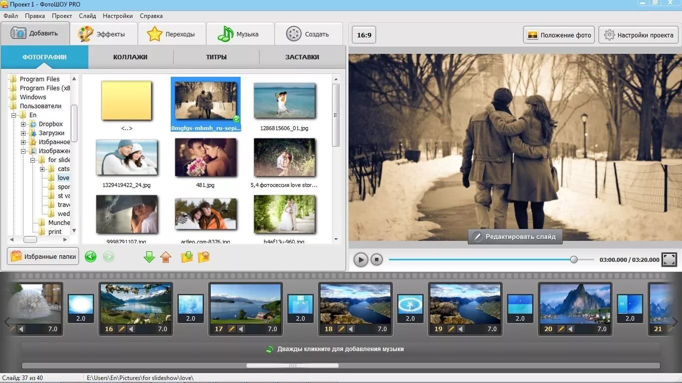Expand the Dropbox folder node

coord(23,124)
